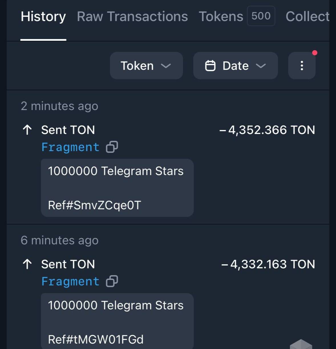
Task: Open the Collectibles tab
Action: click(307, 17)
